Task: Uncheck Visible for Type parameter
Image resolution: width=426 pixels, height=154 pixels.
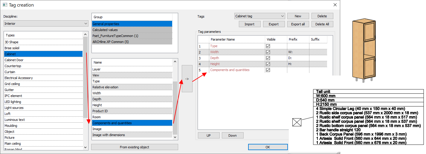Action: coord(268,46)
